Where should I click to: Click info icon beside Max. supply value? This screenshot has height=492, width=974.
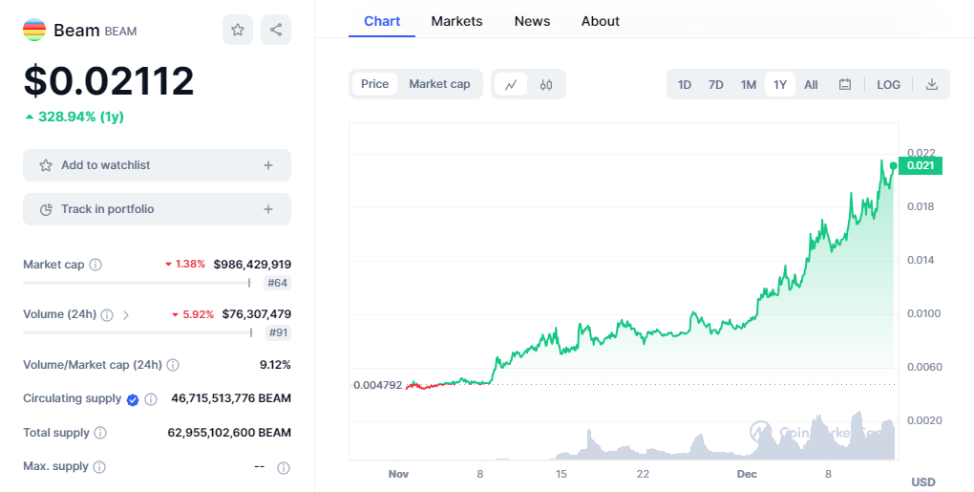284,468
